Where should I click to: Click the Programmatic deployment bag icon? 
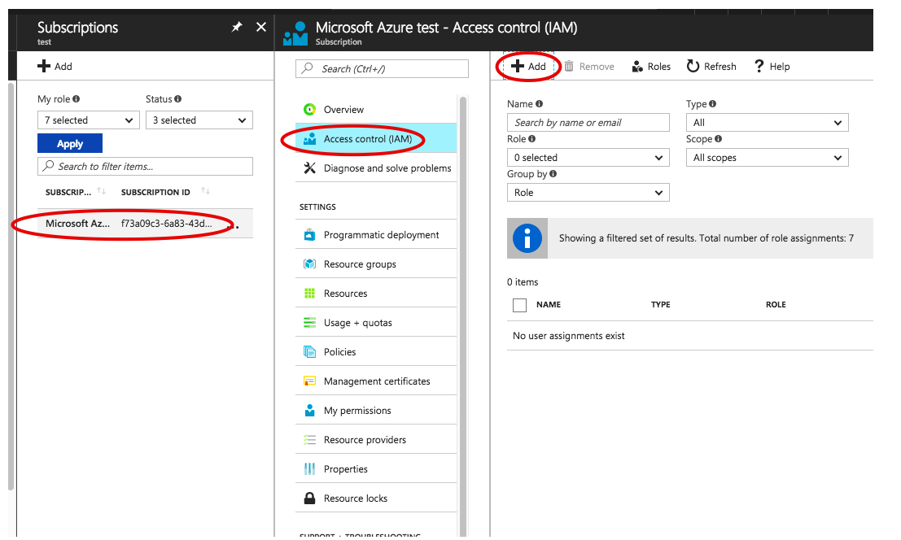pos(310,235)
